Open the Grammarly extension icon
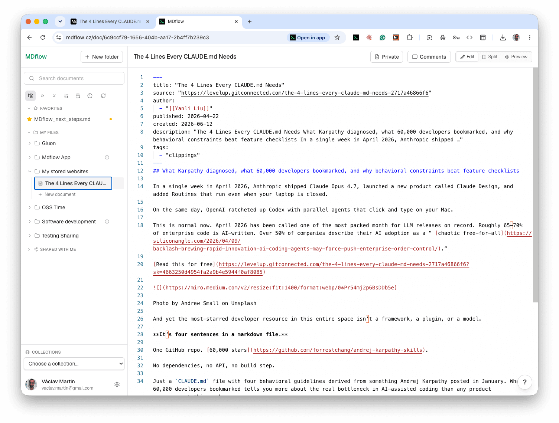This screenshot has width=559, height=423. coord(383,37)
